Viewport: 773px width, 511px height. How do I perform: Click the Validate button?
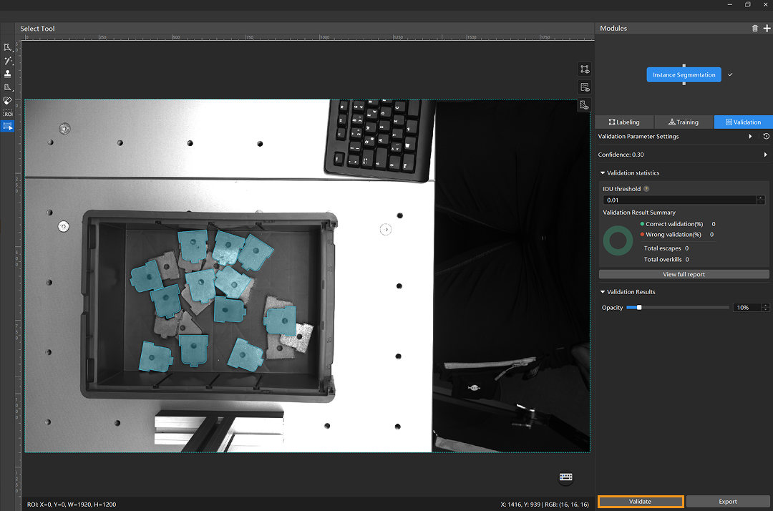click(x=641, y=502)
